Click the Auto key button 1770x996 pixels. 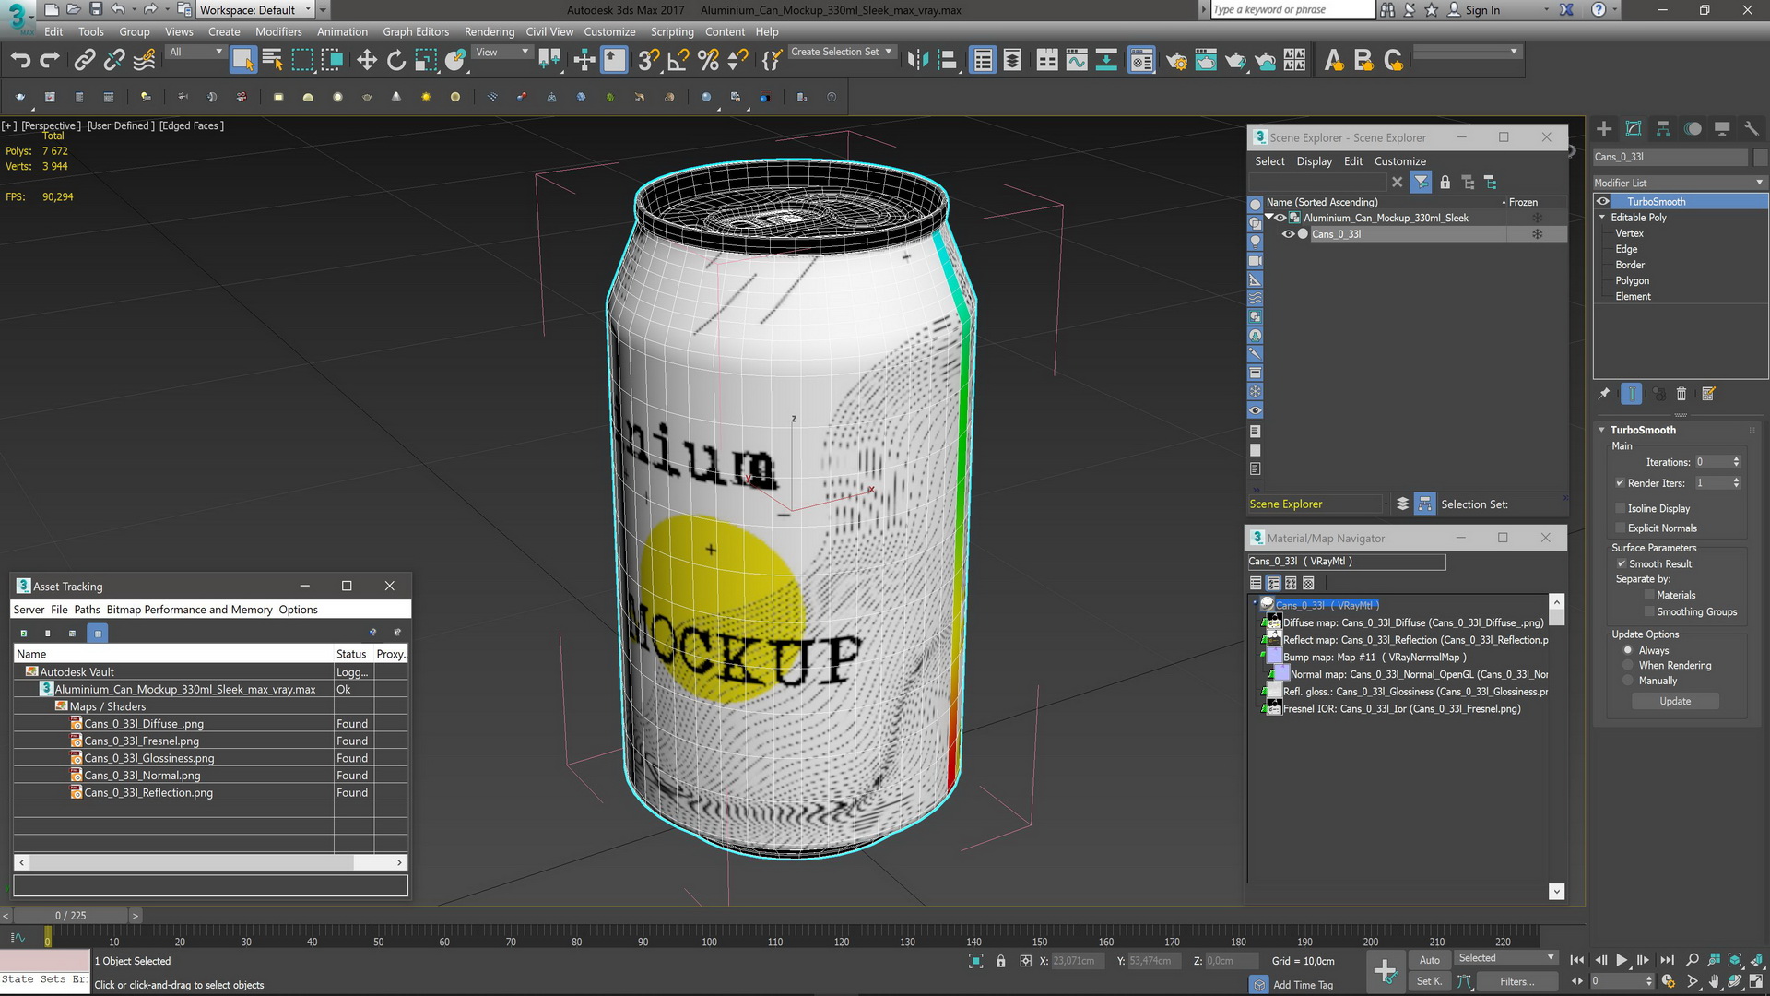pyautogui.click(x=1429, y=960)
